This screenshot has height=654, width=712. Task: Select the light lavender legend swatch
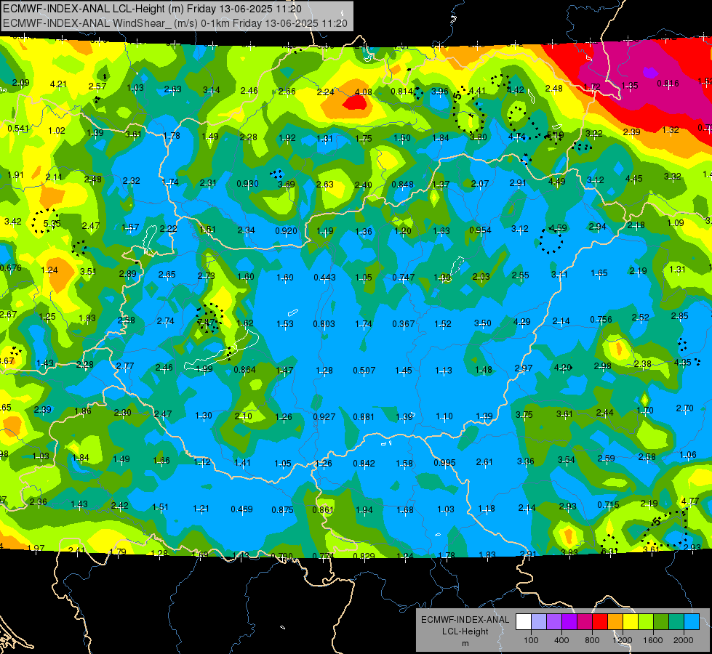point(539,621)
